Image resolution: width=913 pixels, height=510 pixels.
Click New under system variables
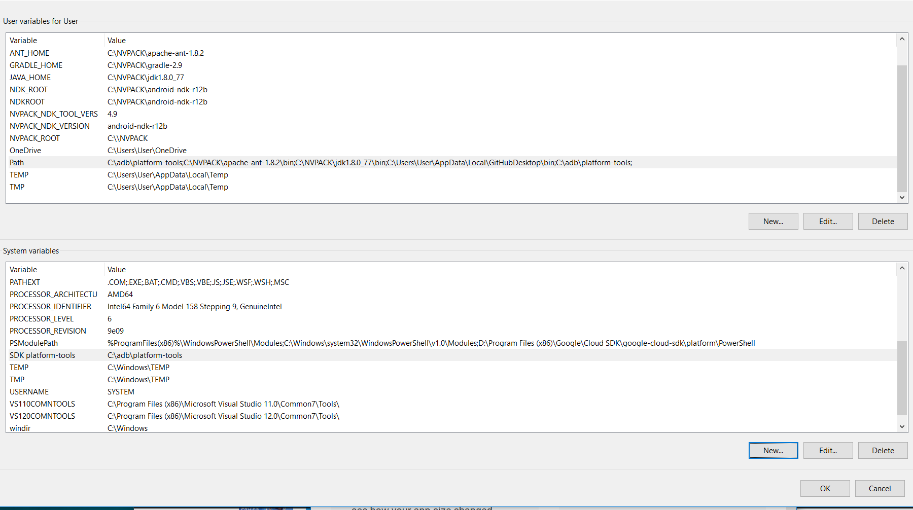773,450
